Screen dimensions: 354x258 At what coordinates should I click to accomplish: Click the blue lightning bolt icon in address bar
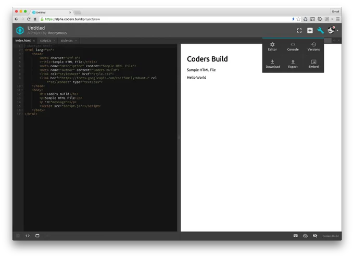click(293, 19)
